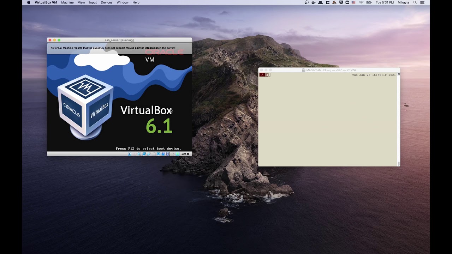Click the green zoom button of ssh_server window

[x=59, y=40]
